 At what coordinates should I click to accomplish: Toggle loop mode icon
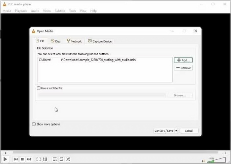(61, 159)
